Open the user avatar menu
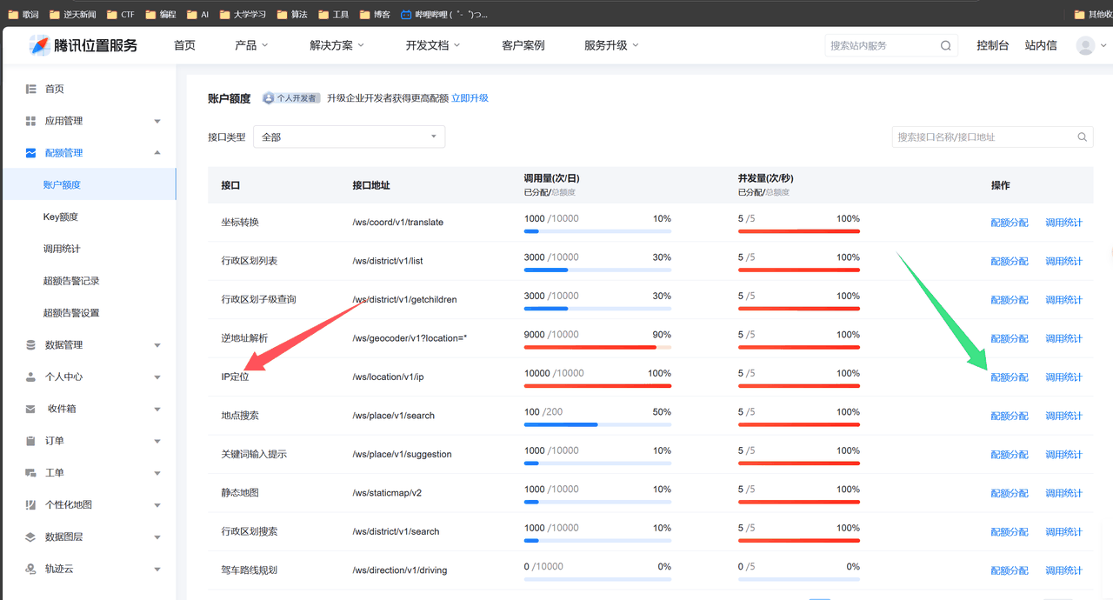This screenshot has width=1113, height=600. pyautogui.click(x=1085, y=45)
